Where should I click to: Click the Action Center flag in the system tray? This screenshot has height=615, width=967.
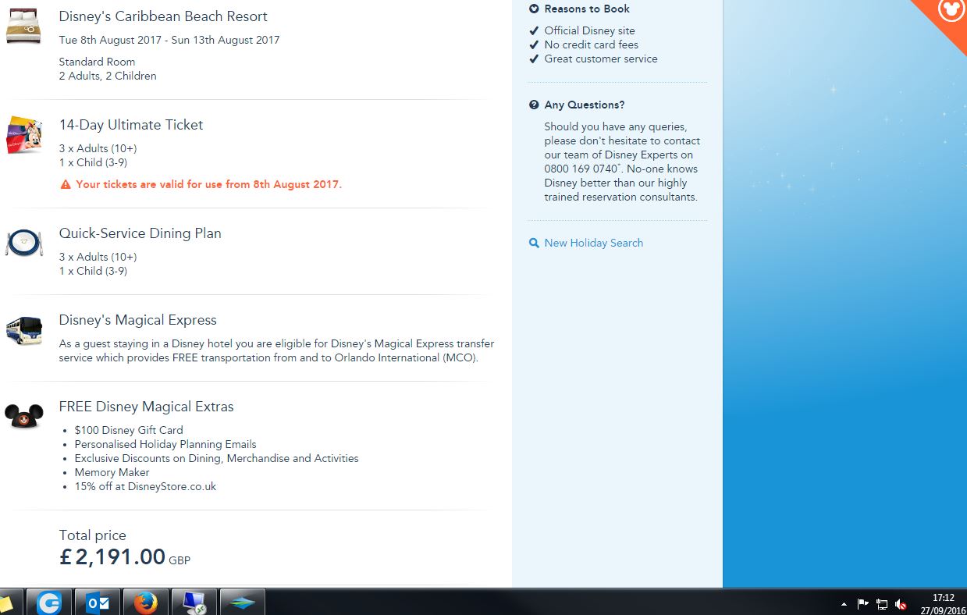tap(863, 604)
